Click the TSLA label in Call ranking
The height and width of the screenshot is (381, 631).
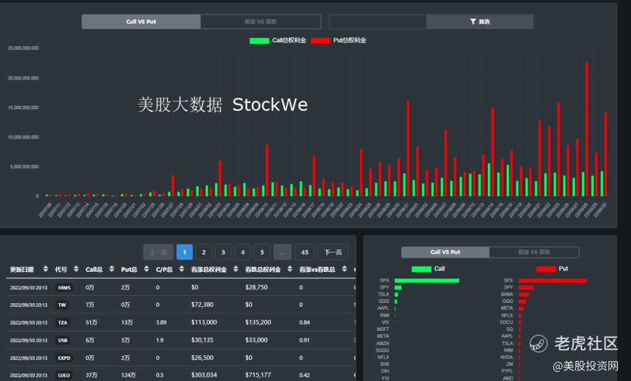tap(383, 295)
